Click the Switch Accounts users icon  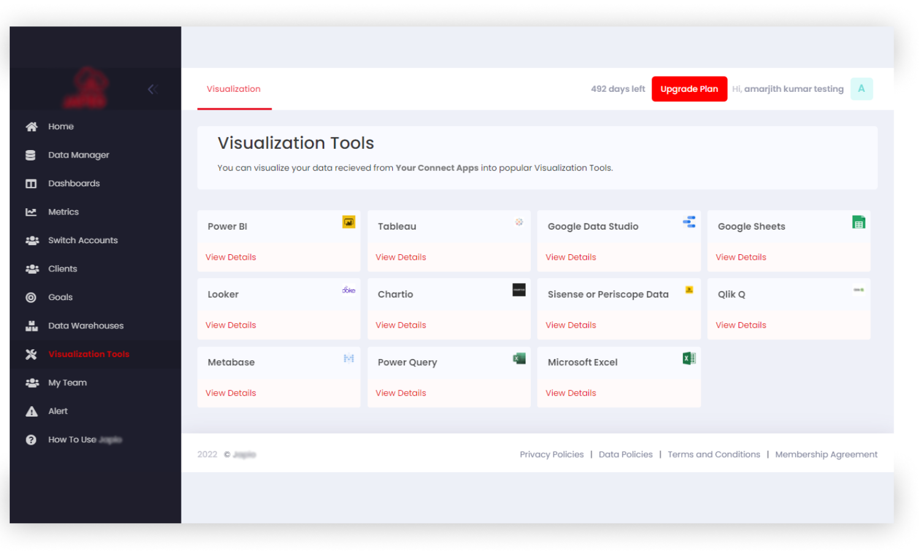click(x=32, y=241)
